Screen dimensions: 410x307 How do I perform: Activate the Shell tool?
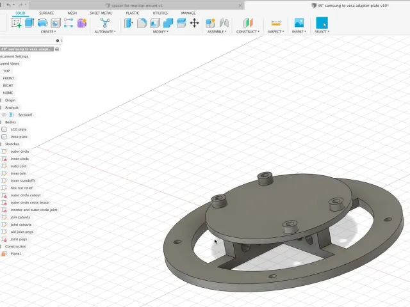[x=155, y=23]
